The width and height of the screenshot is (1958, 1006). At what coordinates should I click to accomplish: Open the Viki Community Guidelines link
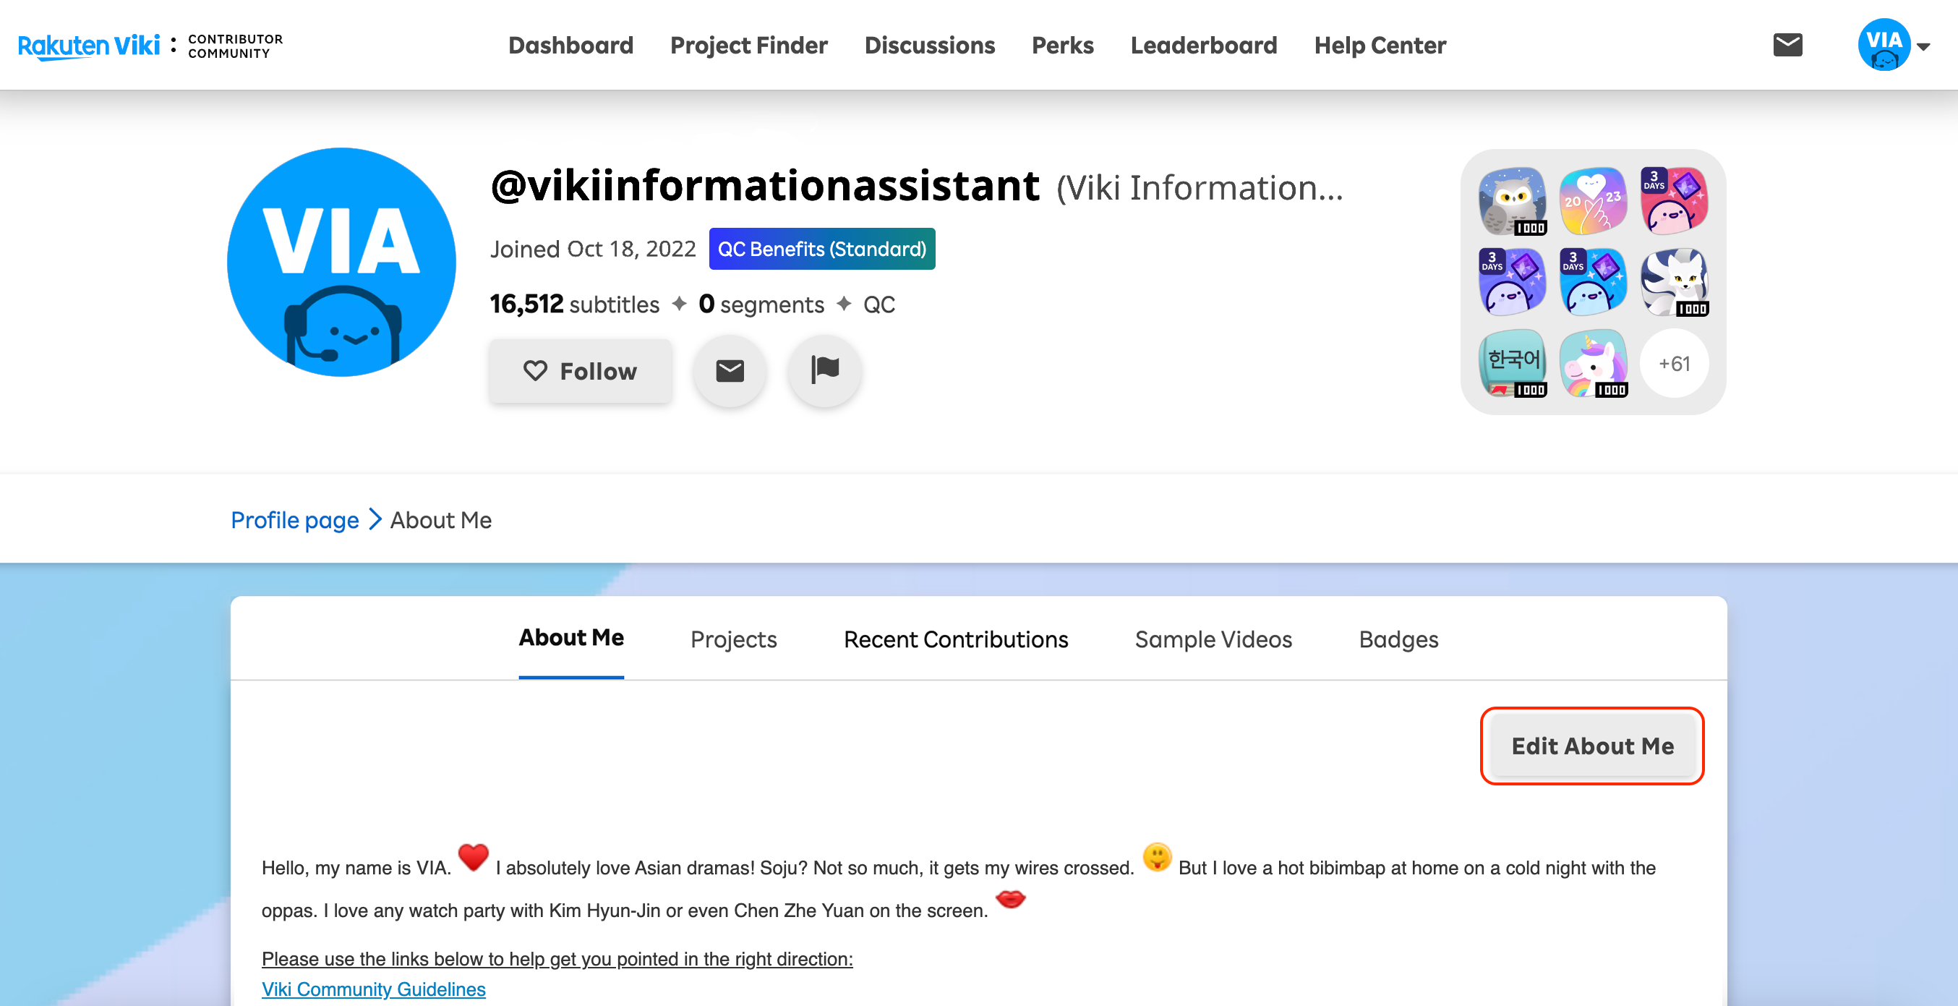373,989
